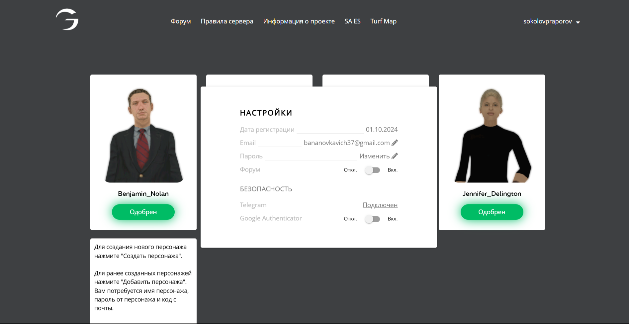Click Одобрен button under Benjamin_Nolan

143,212
